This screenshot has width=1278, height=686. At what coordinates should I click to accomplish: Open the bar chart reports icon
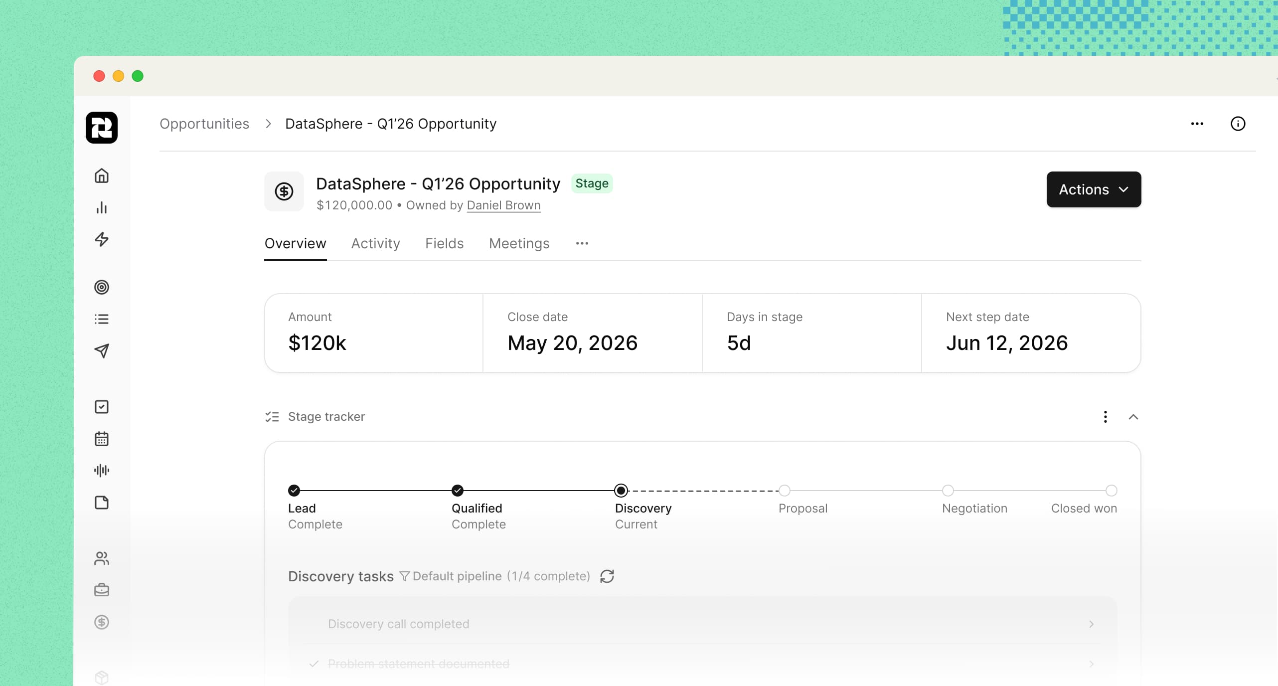pyautogui.click(x=102, y=207)
